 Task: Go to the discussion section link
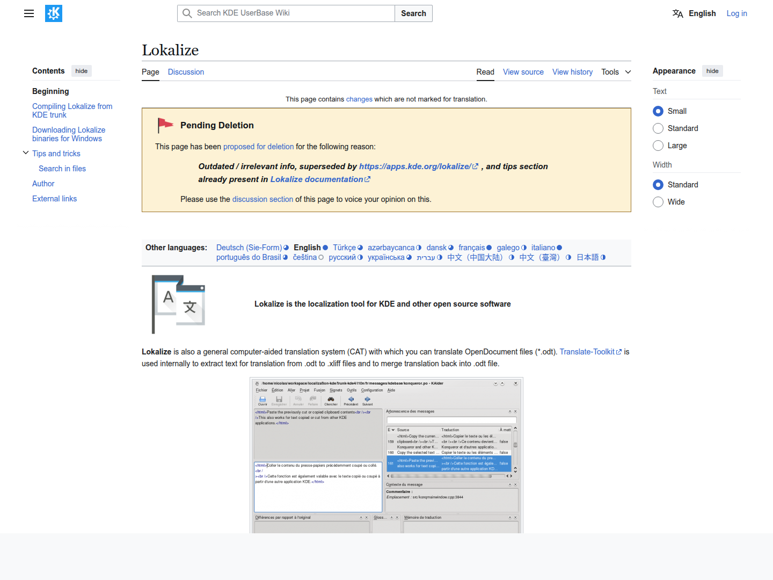point(262,199)
